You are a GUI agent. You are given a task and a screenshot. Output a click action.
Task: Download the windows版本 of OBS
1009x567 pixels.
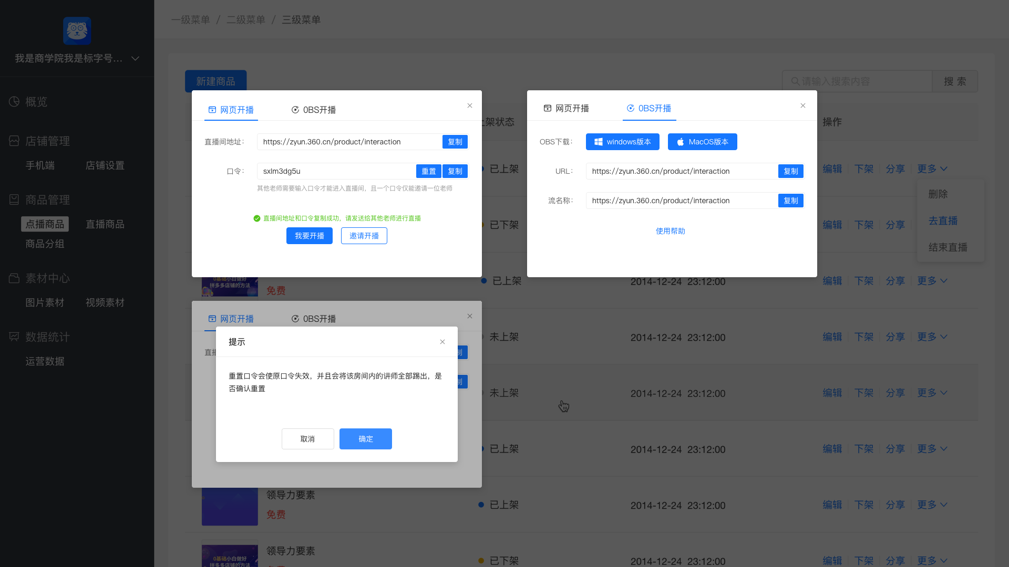pos(623,142)
